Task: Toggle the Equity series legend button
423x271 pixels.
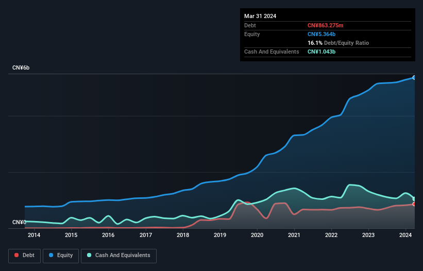Action: click(x=61, y=256)
